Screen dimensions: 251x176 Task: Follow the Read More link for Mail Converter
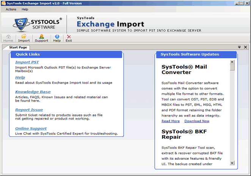pos(171,121)
